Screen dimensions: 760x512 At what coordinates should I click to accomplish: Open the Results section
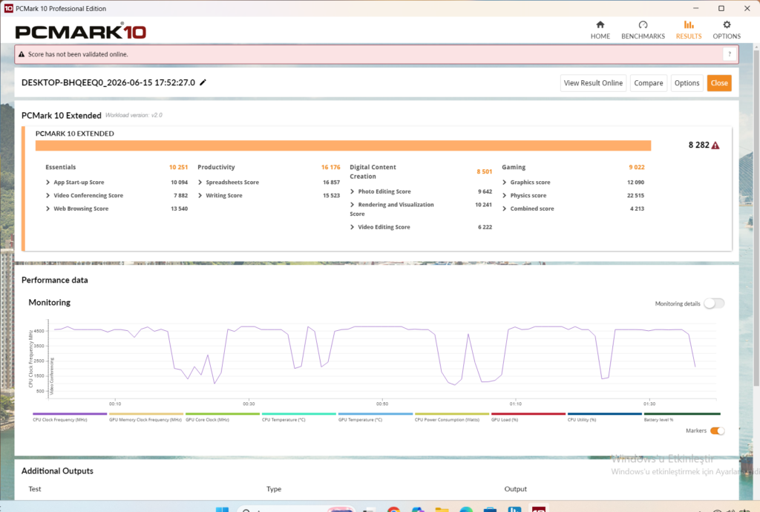[689, 30]
